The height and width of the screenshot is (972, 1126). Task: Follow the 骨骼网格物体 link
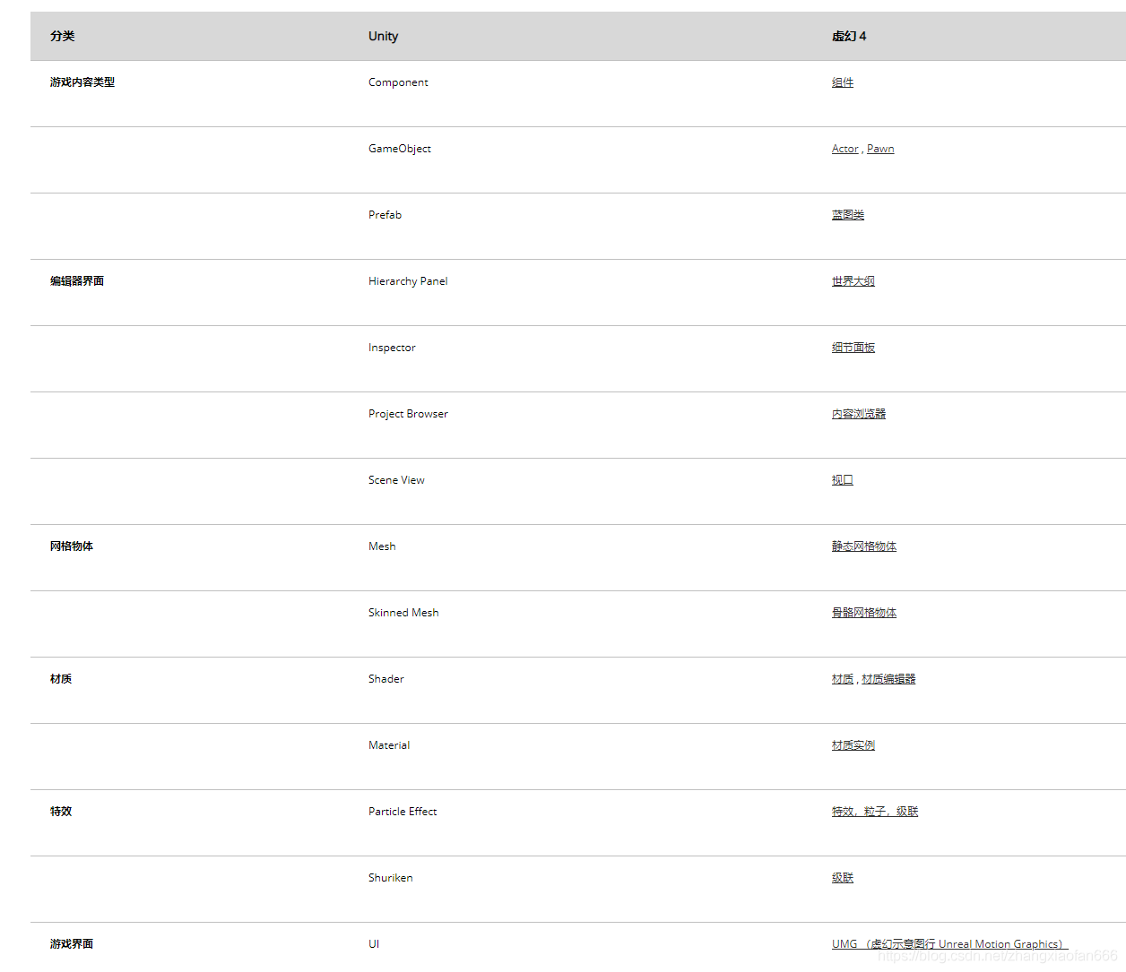[863, 613]
